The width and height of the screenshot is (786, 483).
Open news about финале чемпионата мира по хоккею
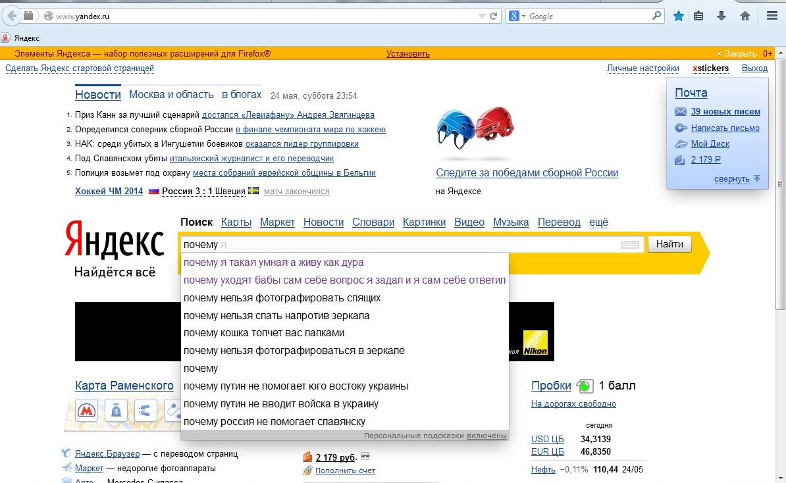[x=310, y=129]
